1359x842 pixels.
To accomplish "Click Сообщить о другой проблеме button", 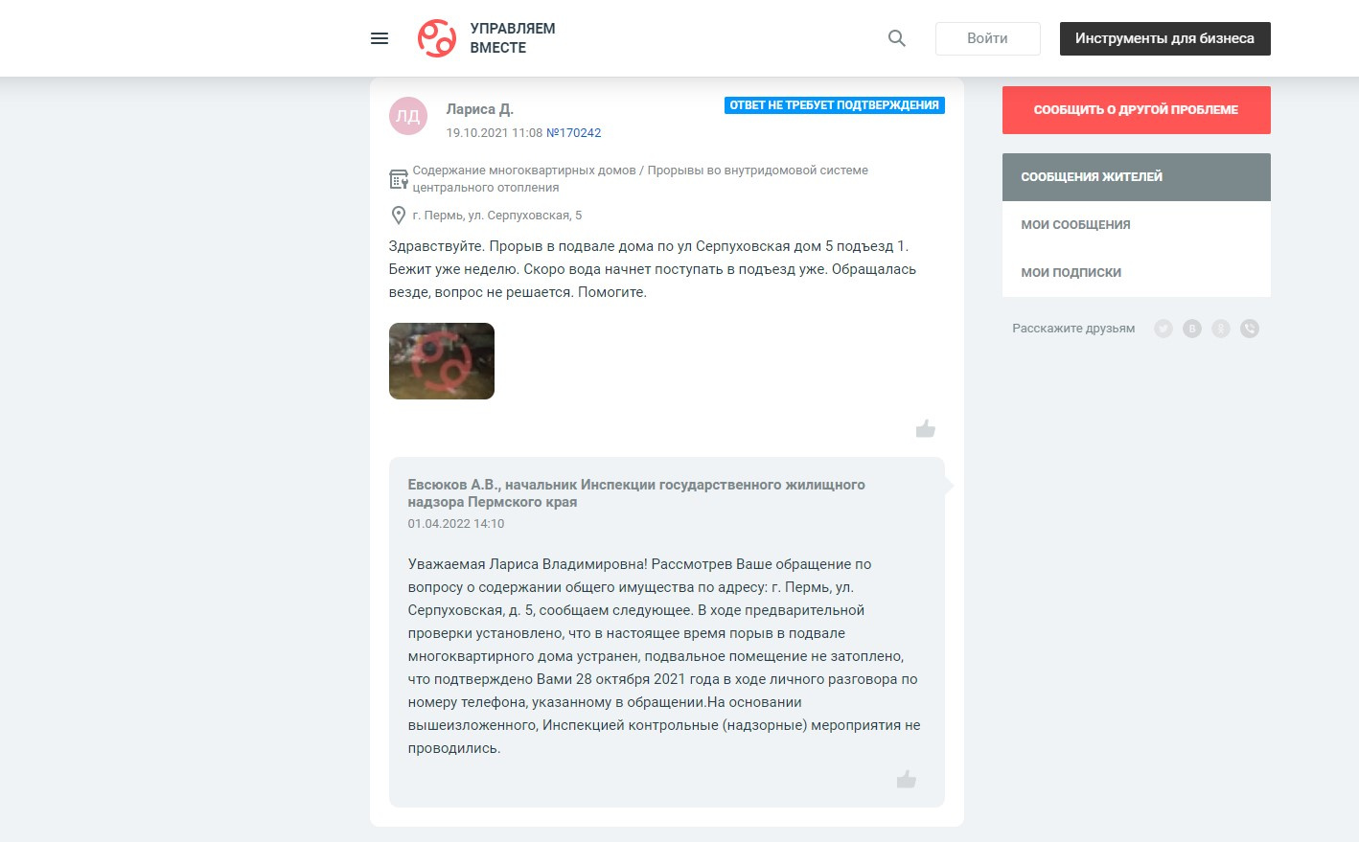I will (x=1137, y=110).
